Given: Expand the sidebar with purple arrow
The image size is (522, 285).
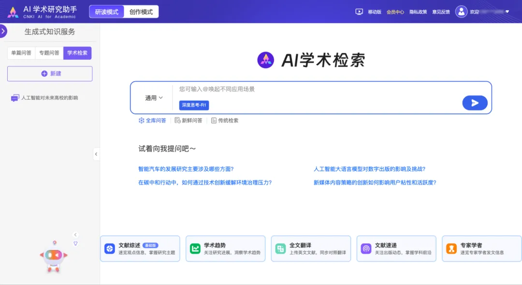Looking at the screenshot, I should [3, 31].
